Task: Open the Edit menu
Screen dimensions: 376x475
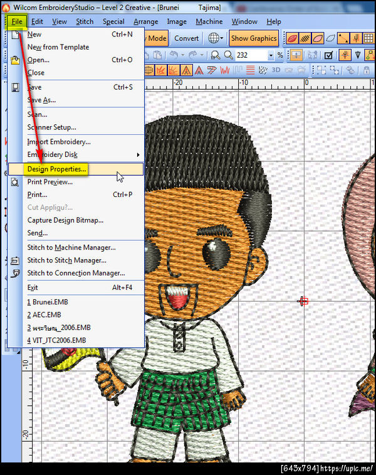Action: 37,21
